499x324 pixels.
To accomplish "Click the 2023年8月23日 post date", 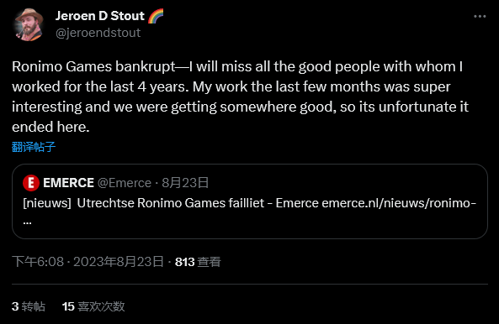I will (x=119, y=262).
